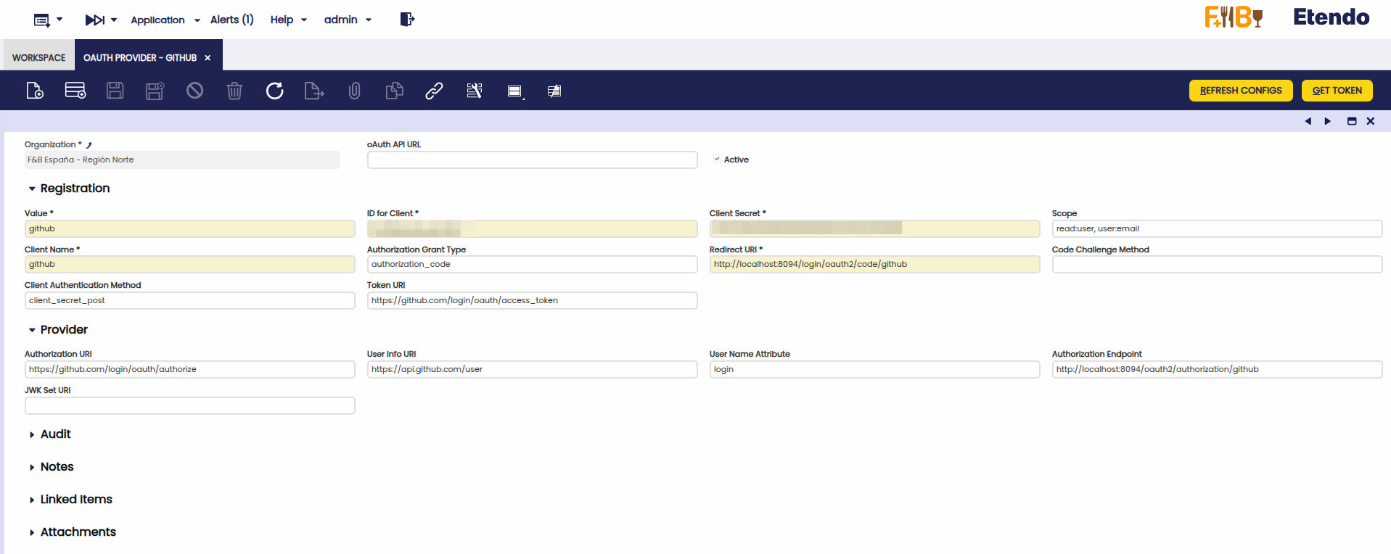Click the form view layout icon
1391x554 pixels.
point(515,91)
